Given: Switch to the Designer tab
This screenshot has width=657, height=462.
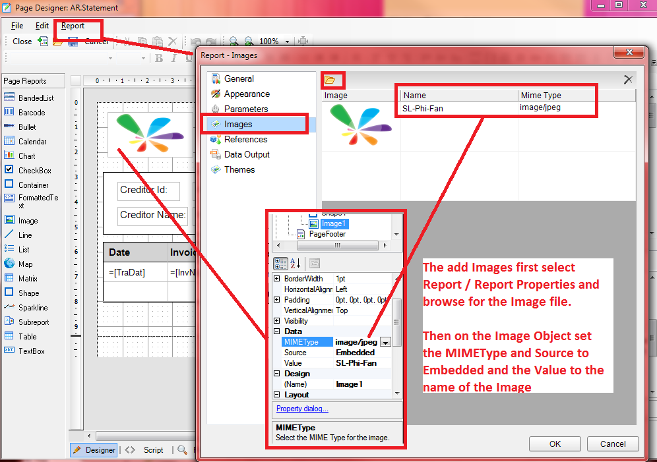Looking at the screenshot, I should (94, 450).
